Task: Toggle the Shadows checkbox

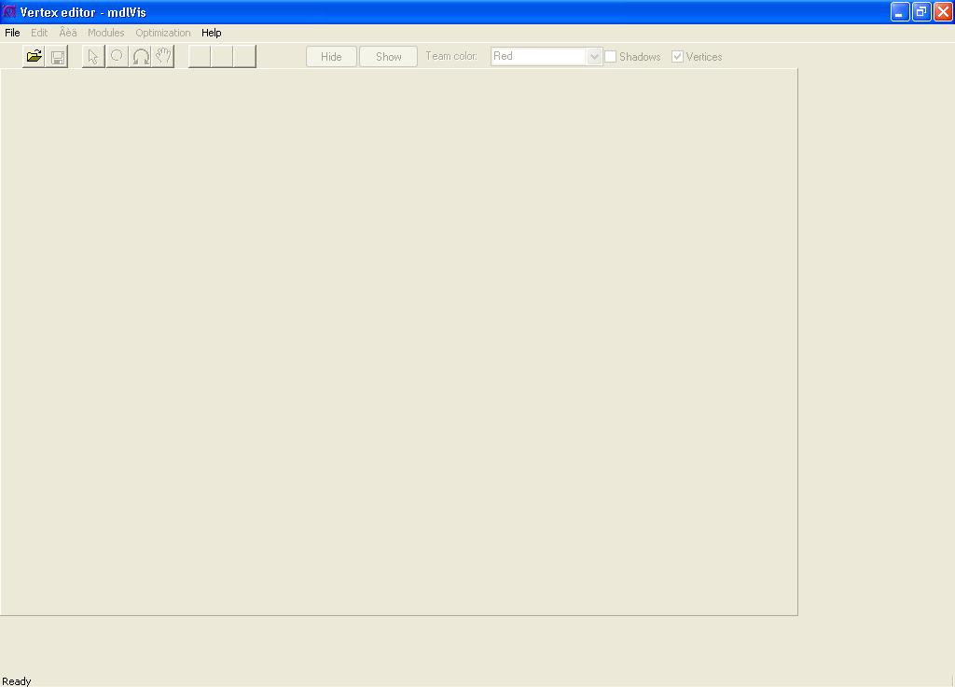Action: [611, 57]
